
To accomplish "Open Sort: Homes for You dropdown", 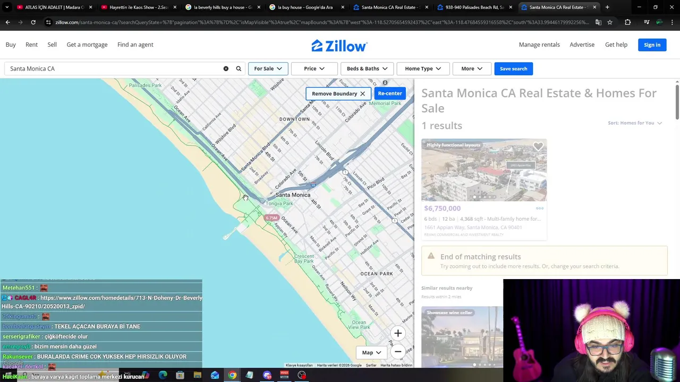I will point(635,123).
